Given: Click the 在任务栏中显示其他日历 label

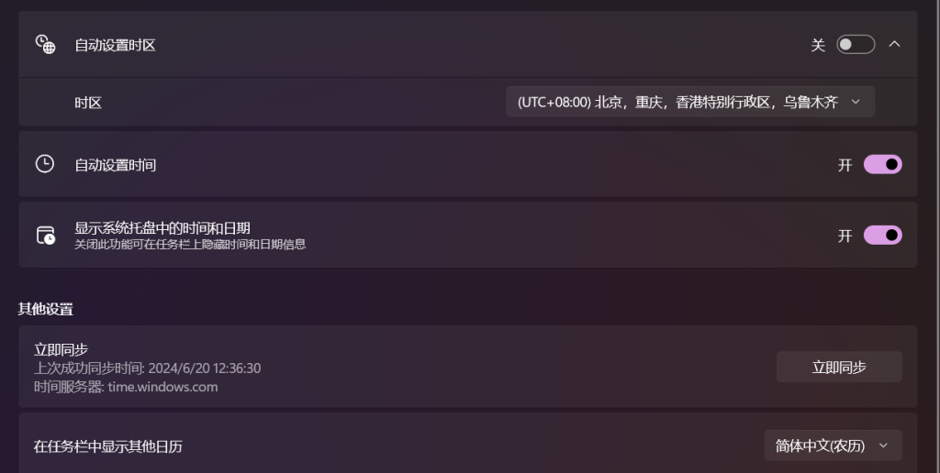Looking at the screenshot, I should pos(108,446).
